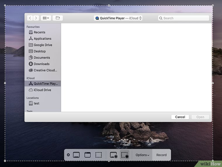Select iCloud Drive in sidebar
This screenshot has height=167, width=222.
pos(42,90)
